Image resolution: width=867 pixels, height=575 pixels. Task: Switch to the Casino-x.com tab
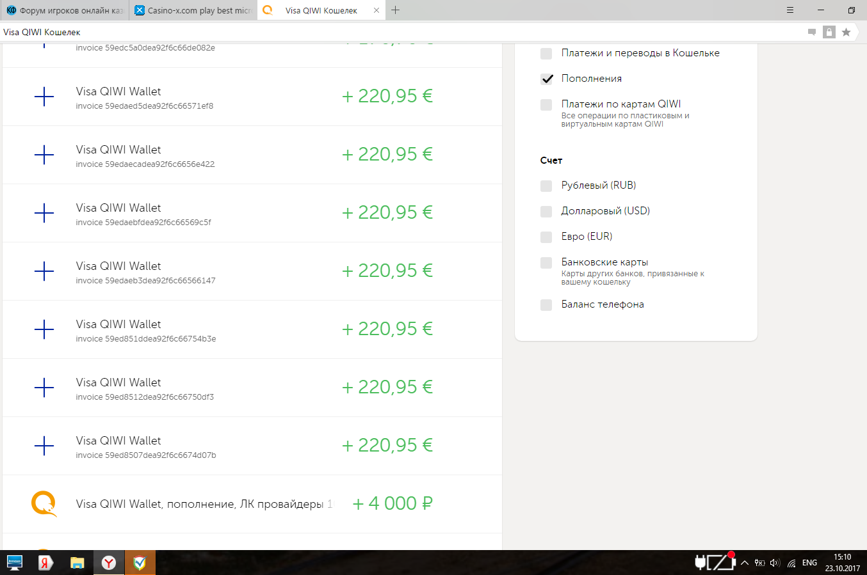click(193, 10)
